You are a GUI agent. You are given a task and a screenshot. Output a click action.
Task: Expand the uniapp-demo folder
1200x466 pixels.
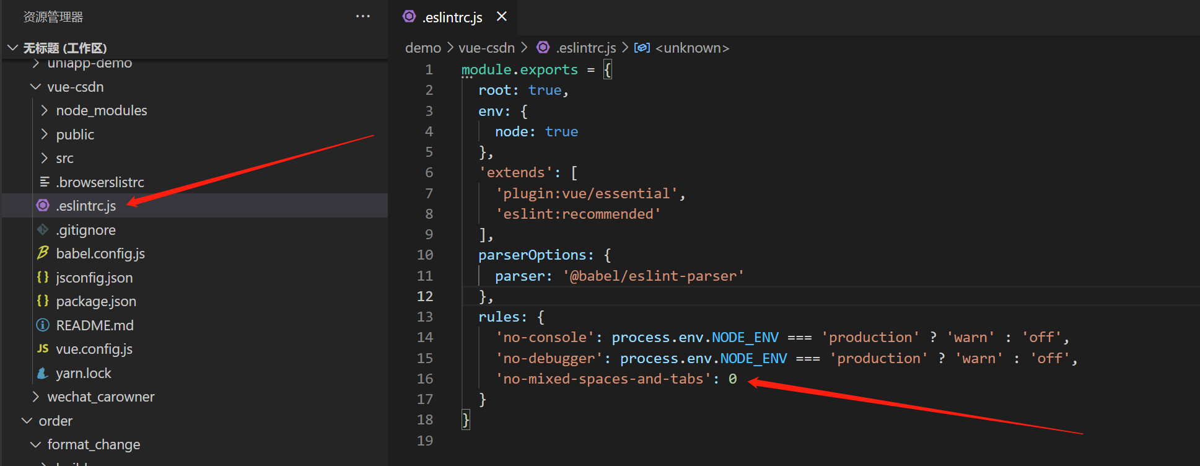[36, 63]
